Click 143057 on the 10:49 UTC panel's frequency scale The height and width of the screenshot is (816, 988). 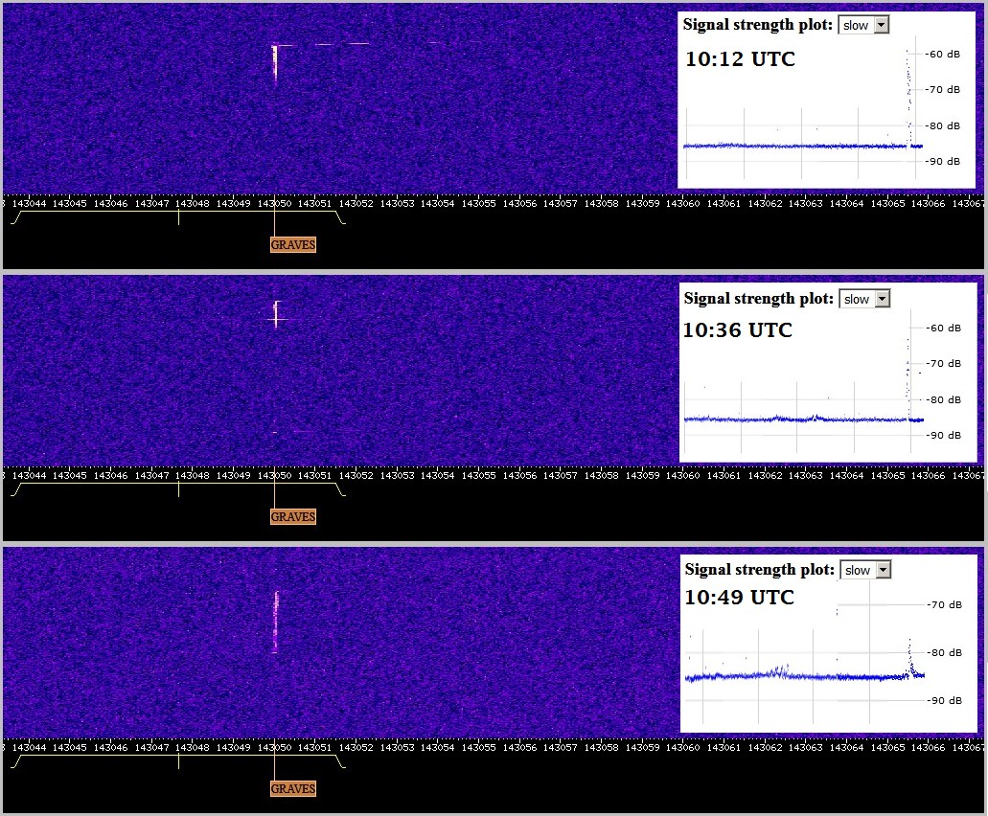(x=561, y=747)
